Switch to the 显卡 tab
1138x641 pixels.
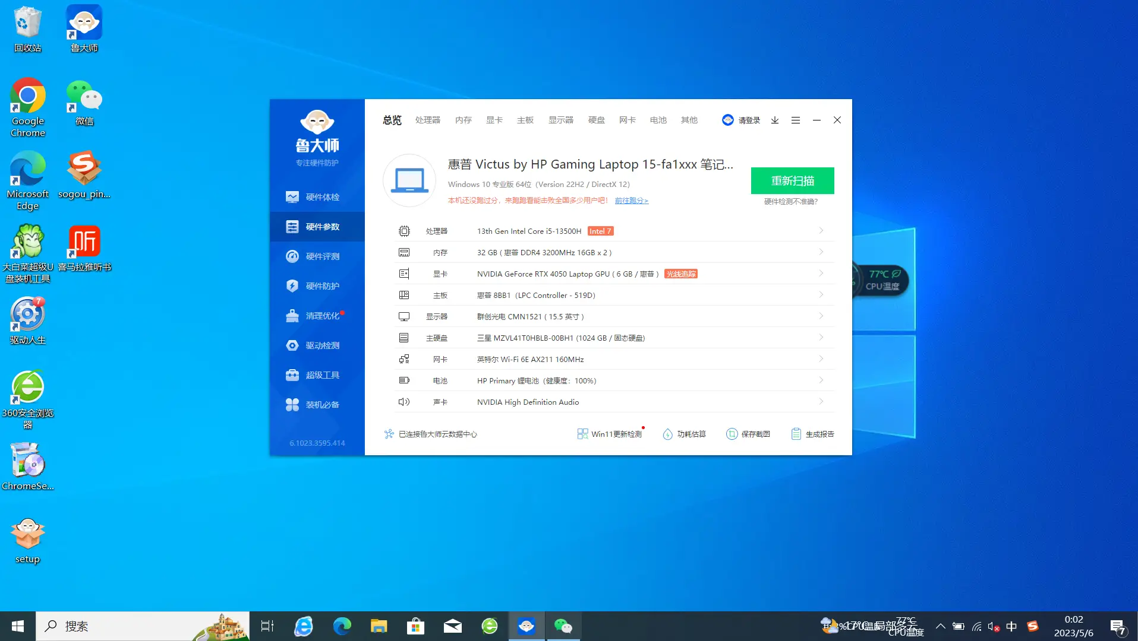(x=494, y=120)
